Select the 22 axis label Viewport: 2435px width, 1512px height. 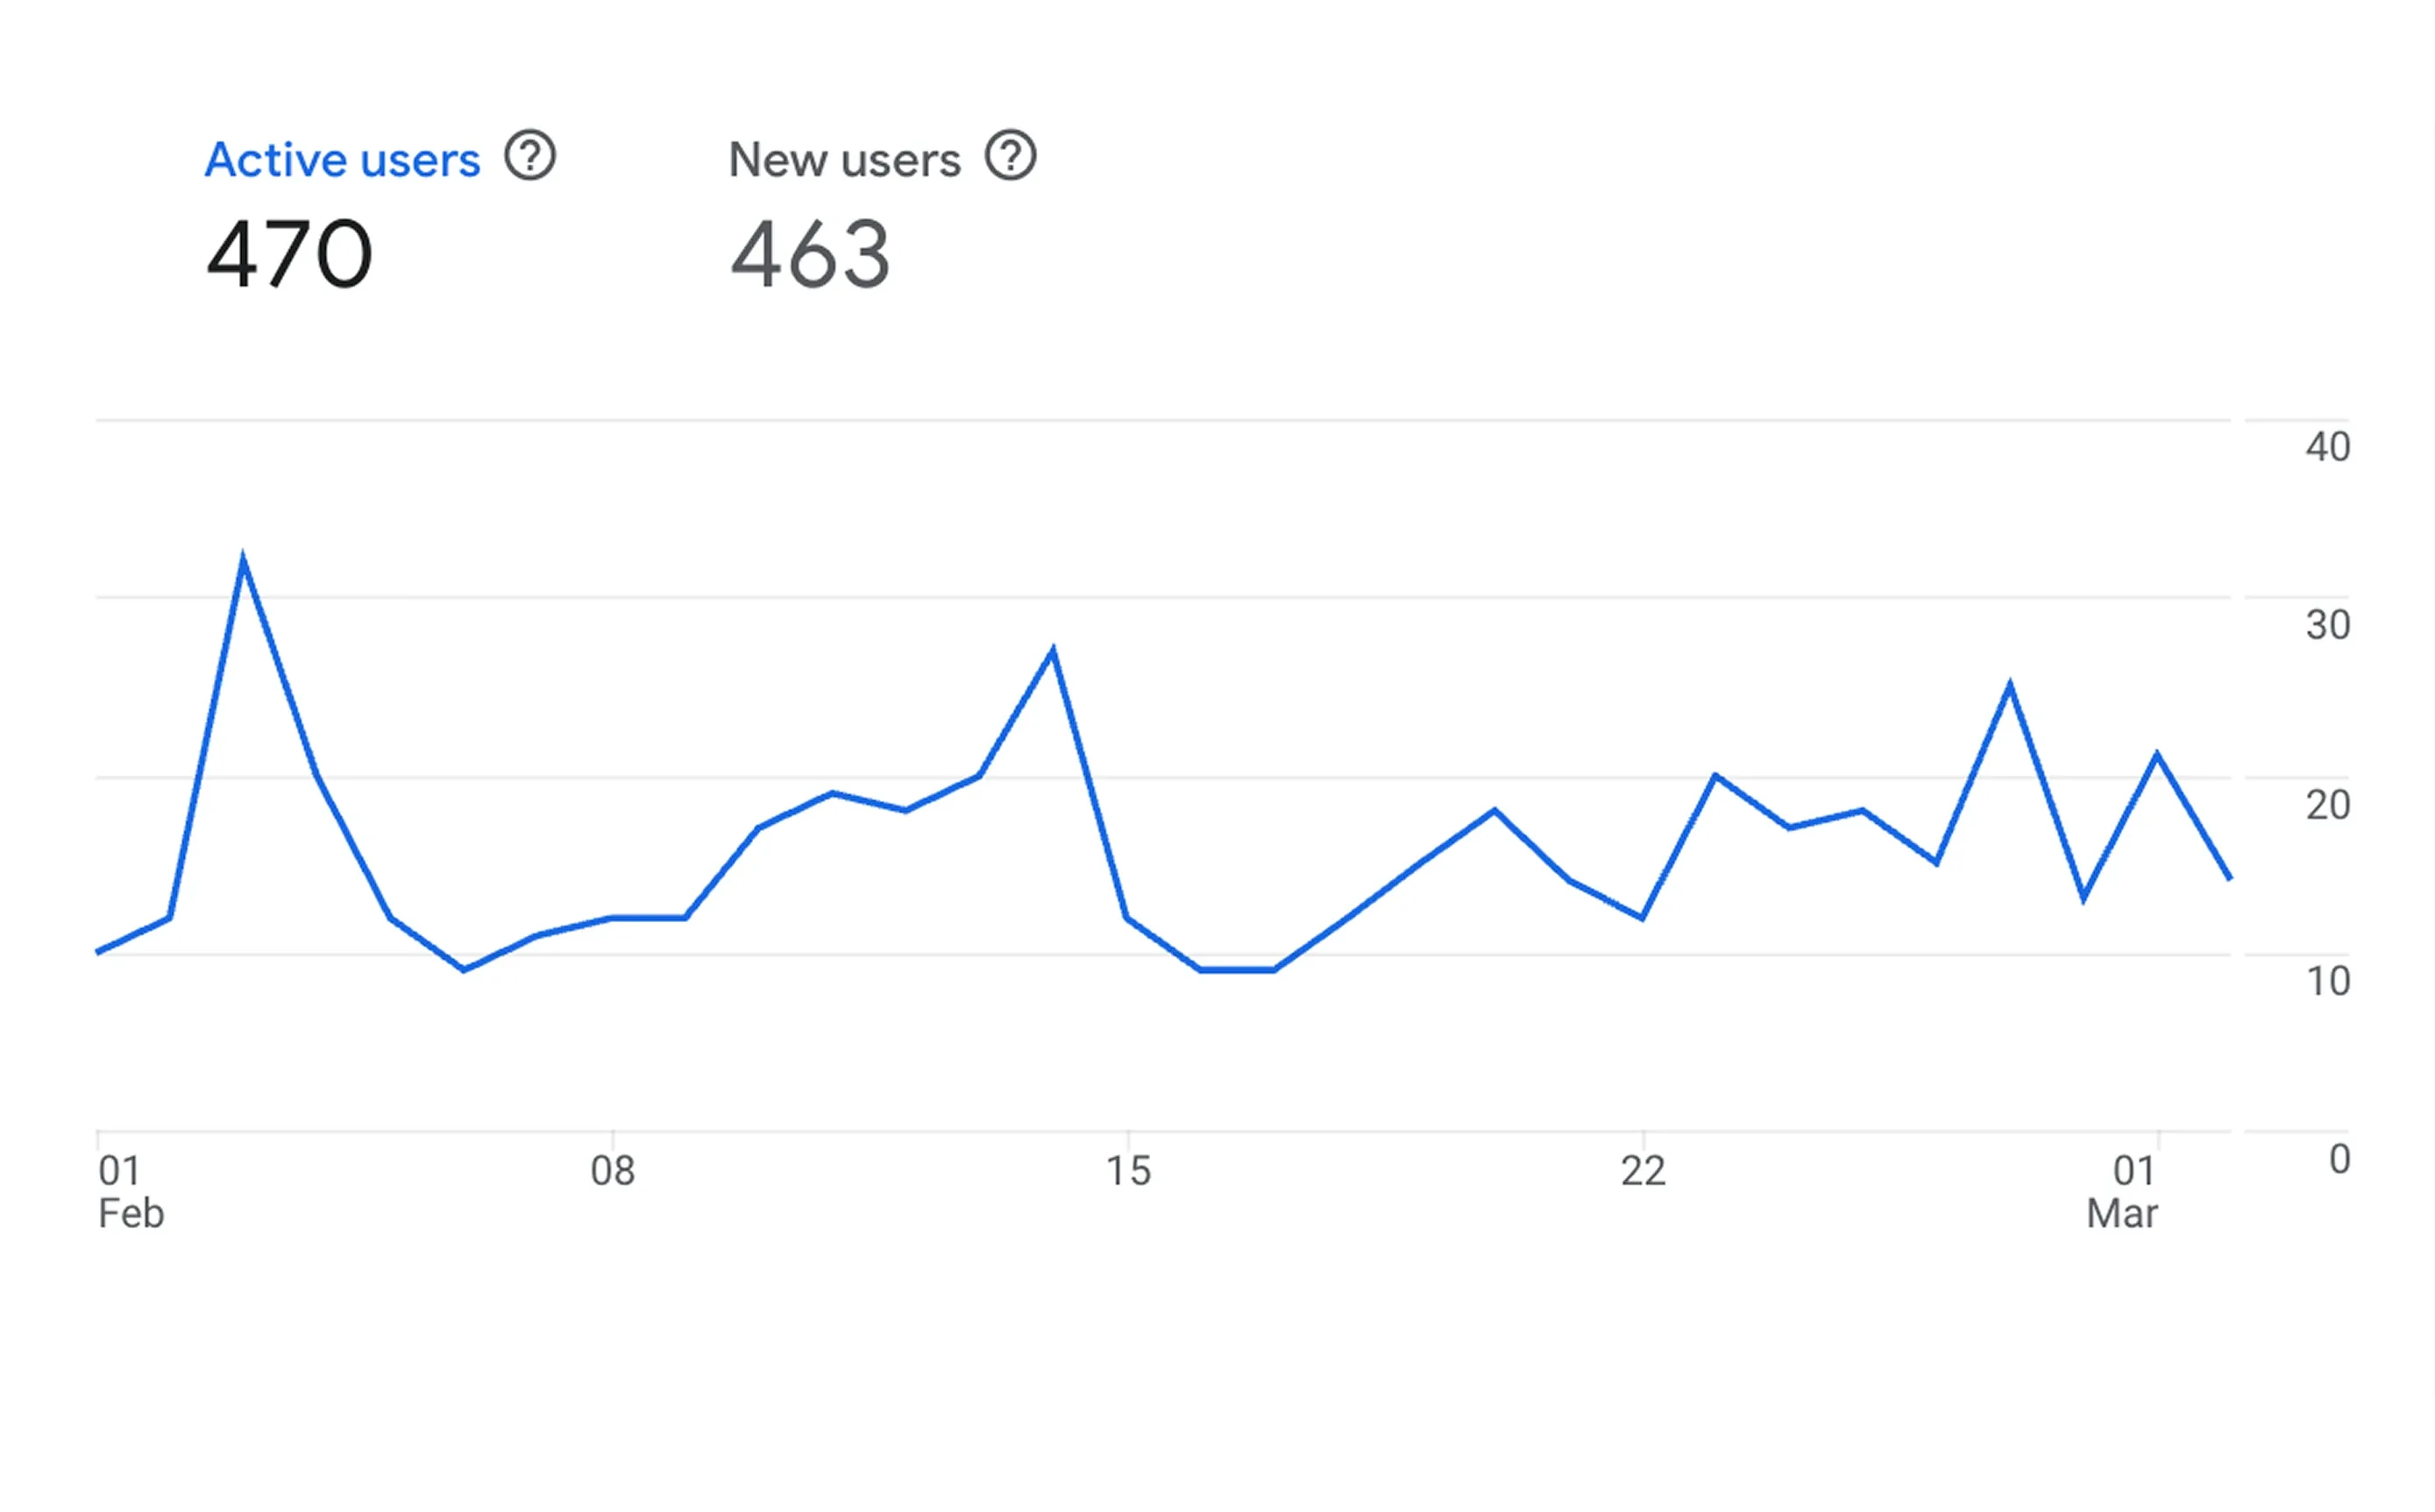1643,1172
